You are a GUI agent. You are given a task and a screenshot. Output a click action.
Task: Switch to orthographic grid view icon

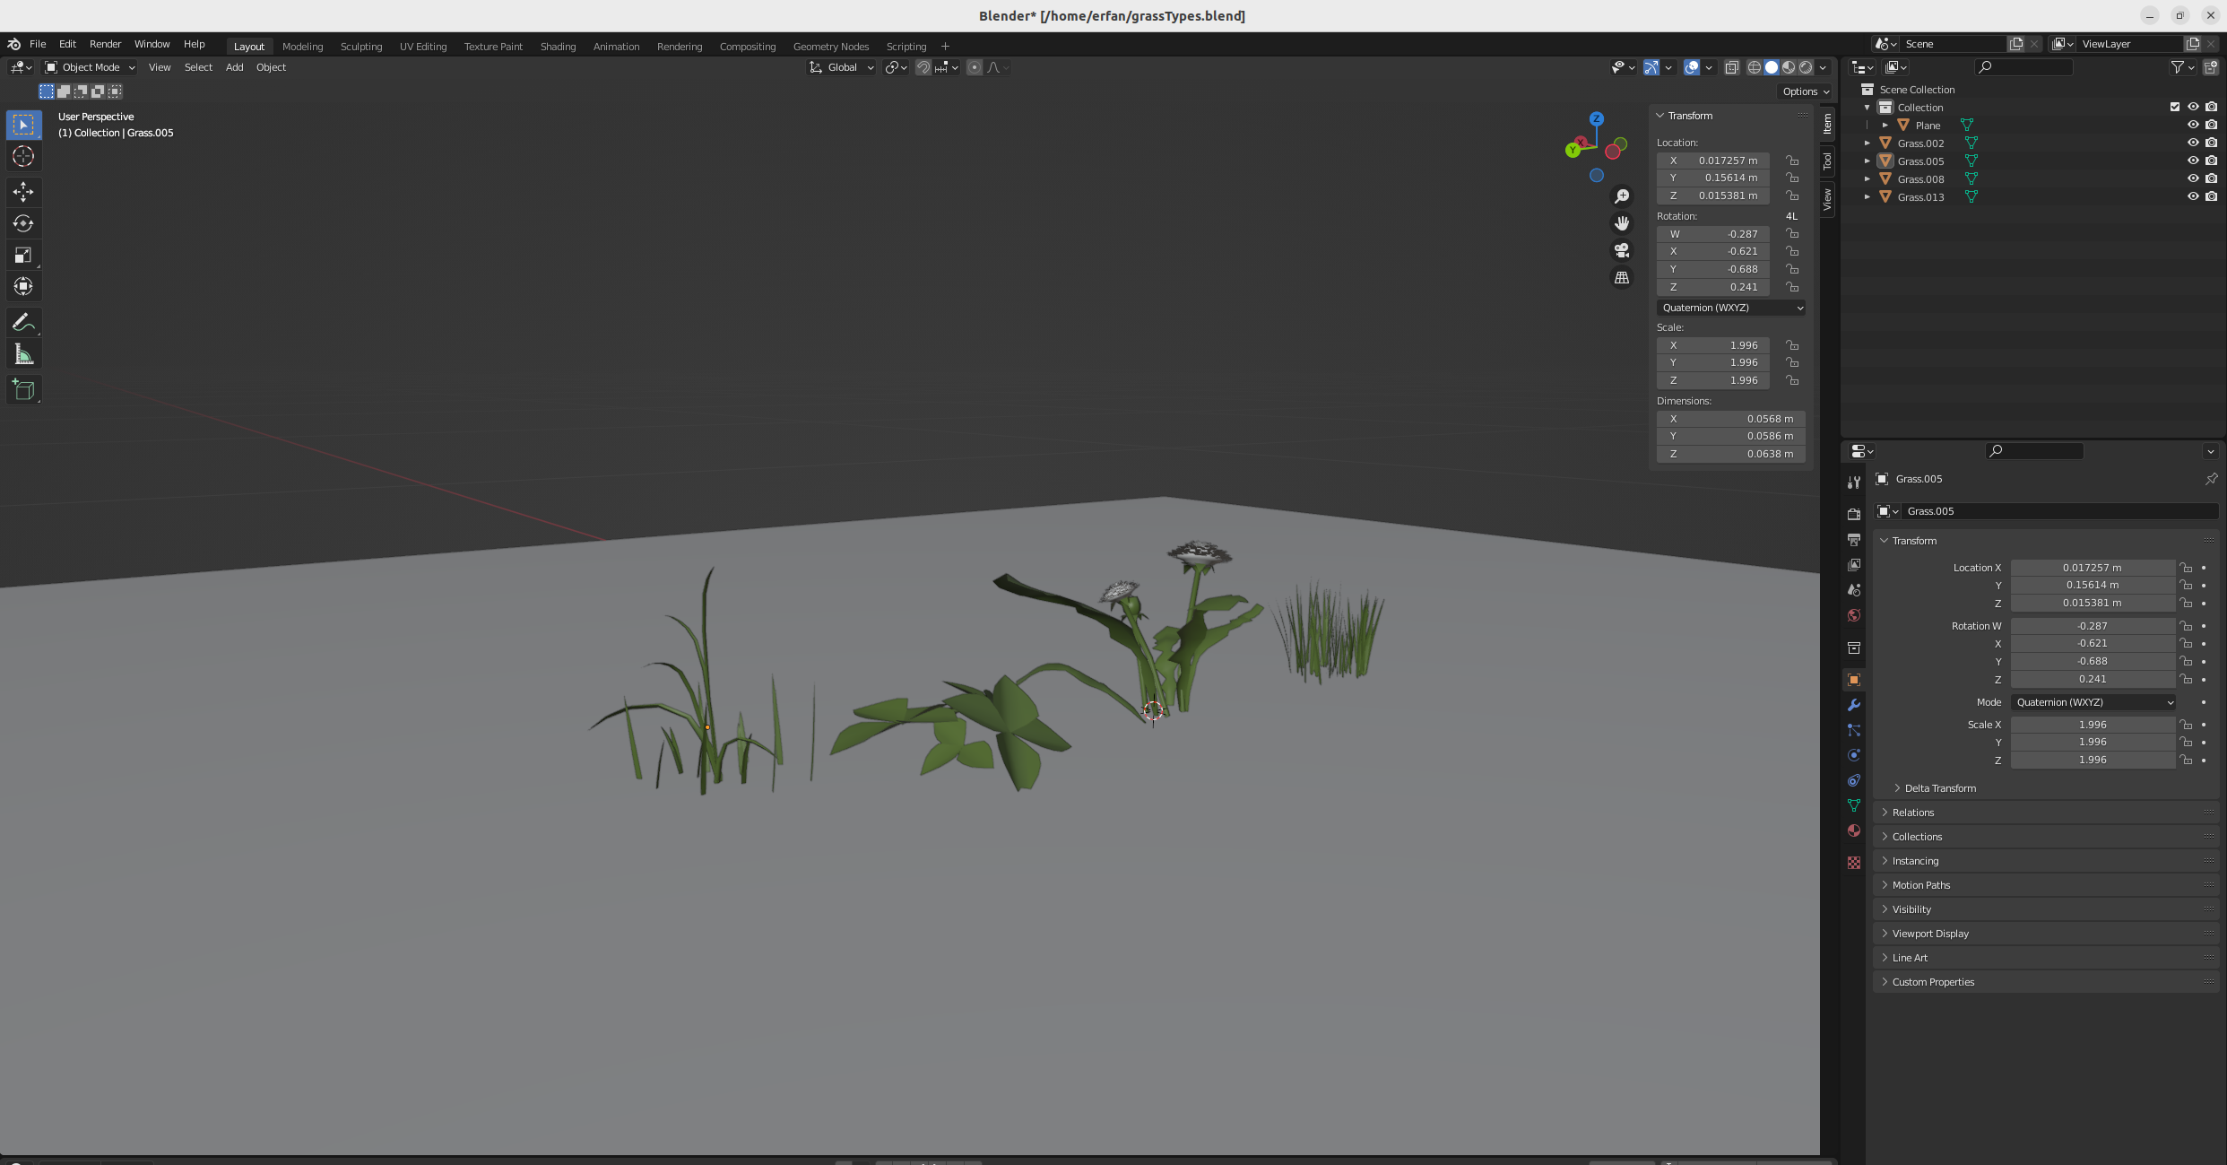1622,278
